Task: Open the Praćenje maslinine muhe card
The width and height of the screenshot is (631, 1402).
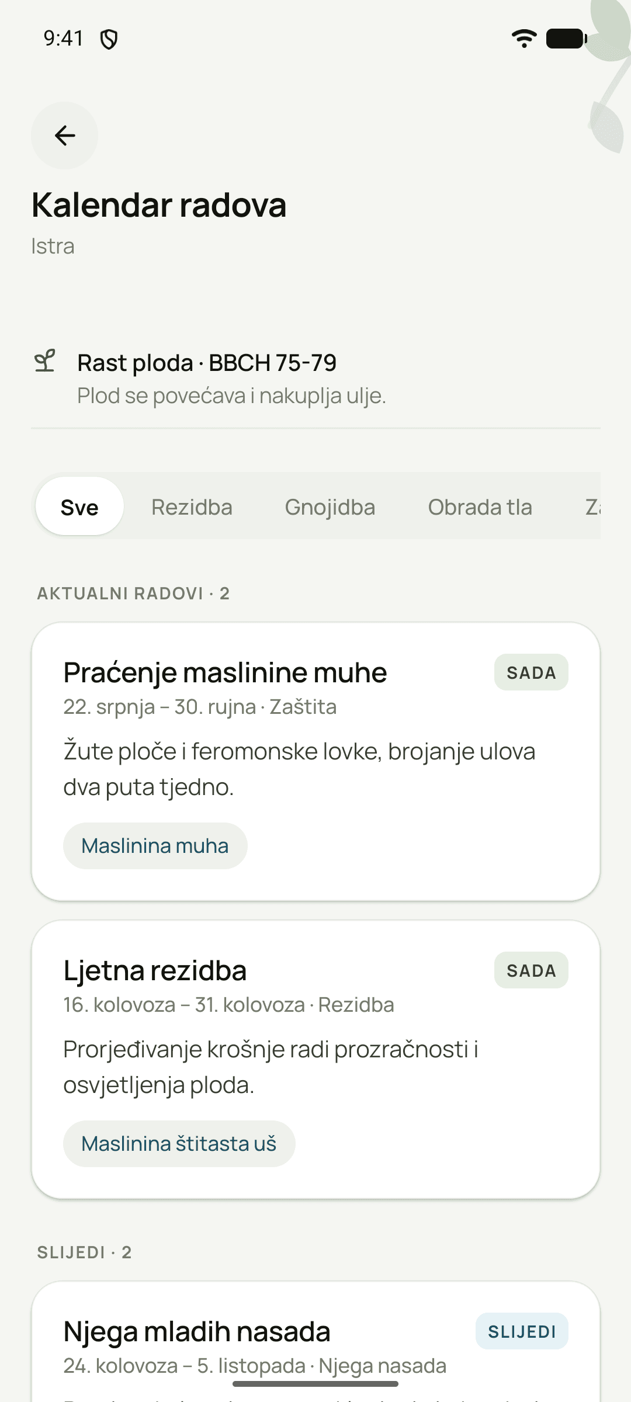Action: tap(315, 762)
